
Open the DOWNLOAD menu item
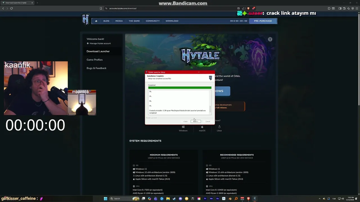pyautogui.click(x=172, y=21)
